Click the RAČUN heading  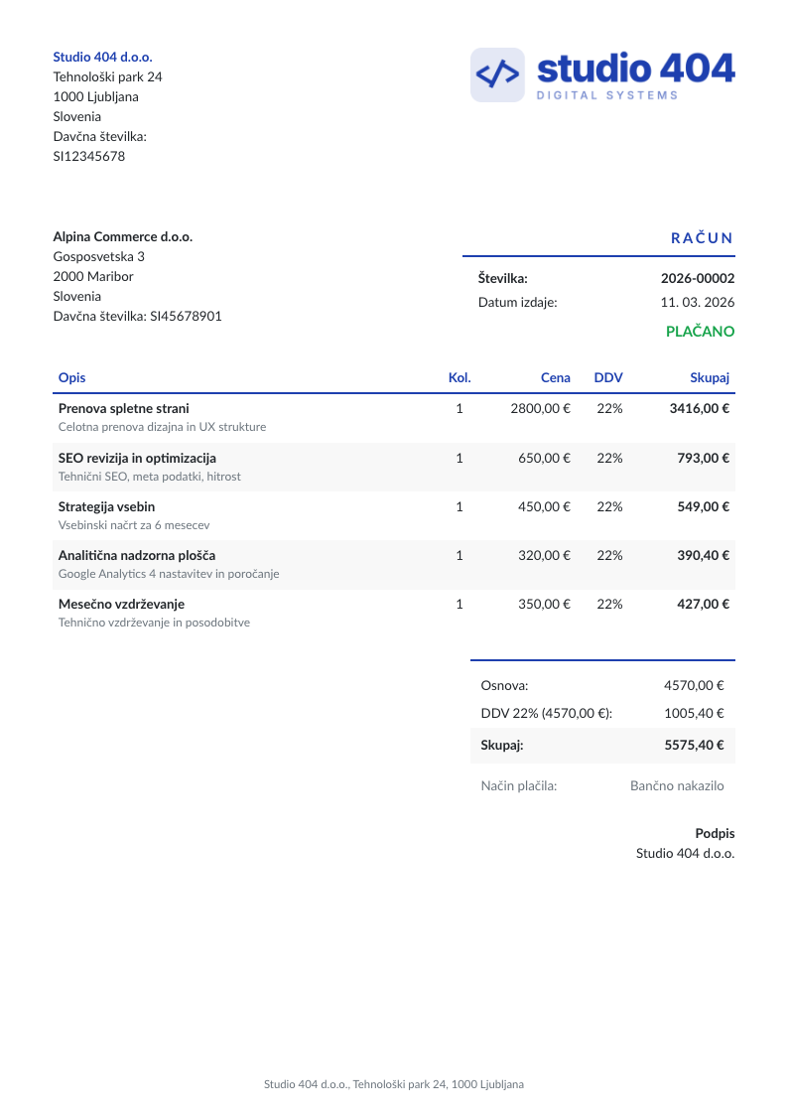pos(702,238)
